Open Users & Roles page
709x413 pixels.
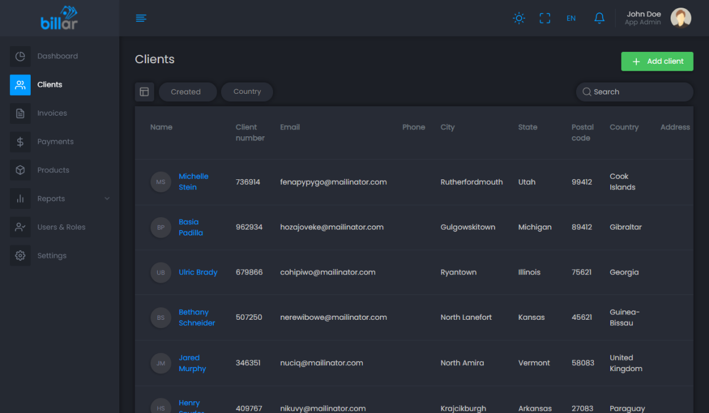tap(61, 227)
